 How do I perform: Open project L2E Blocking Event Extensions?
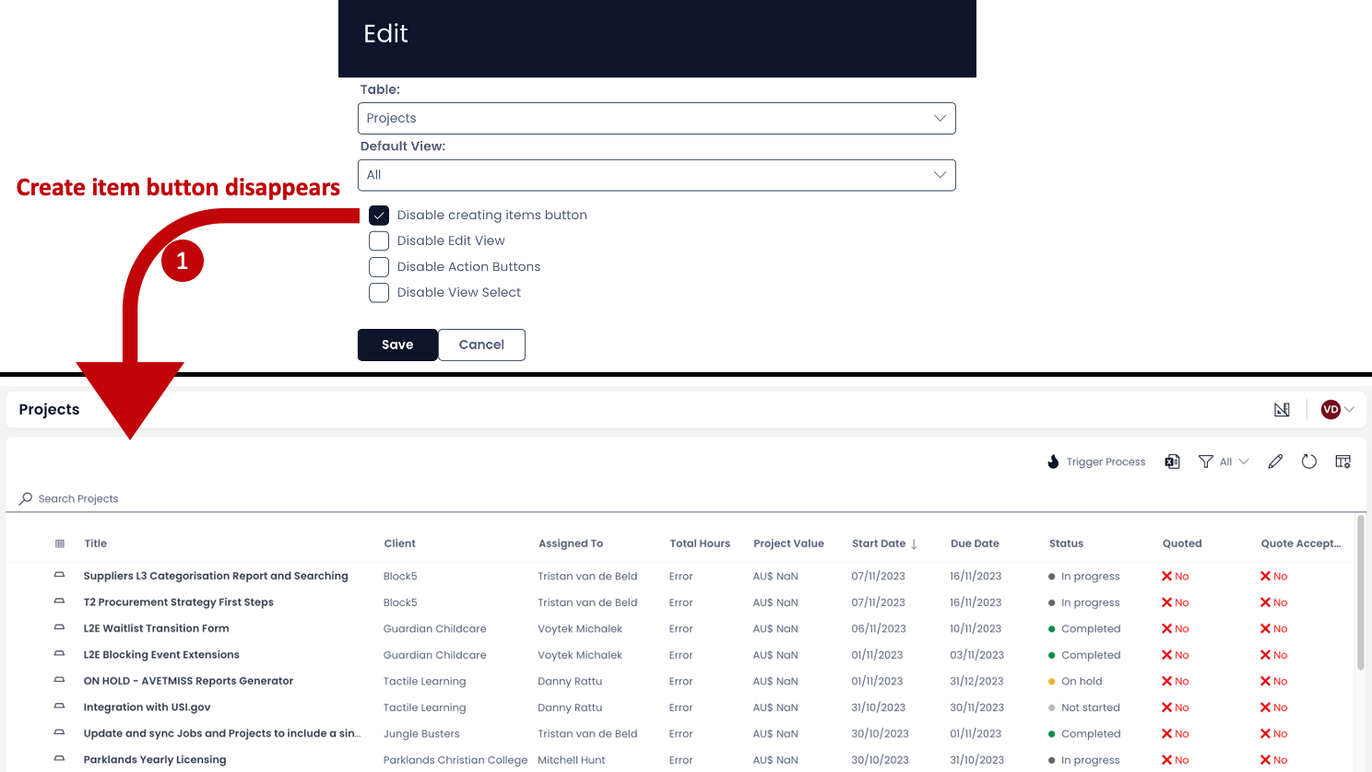coord(161,655)
